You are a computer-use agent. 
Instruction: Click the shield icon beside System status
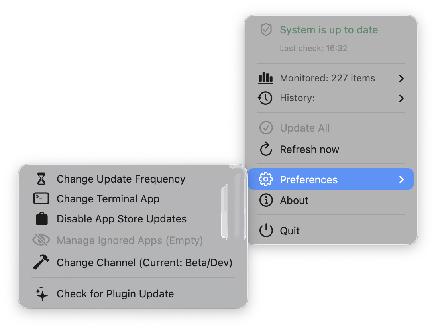pos(266,30)
